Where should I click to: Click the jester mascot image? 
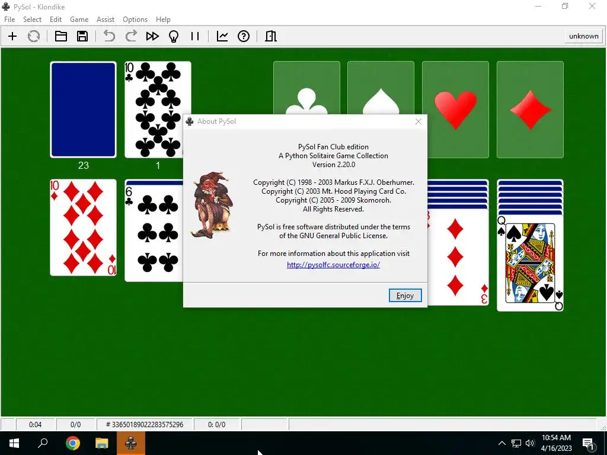212,205
